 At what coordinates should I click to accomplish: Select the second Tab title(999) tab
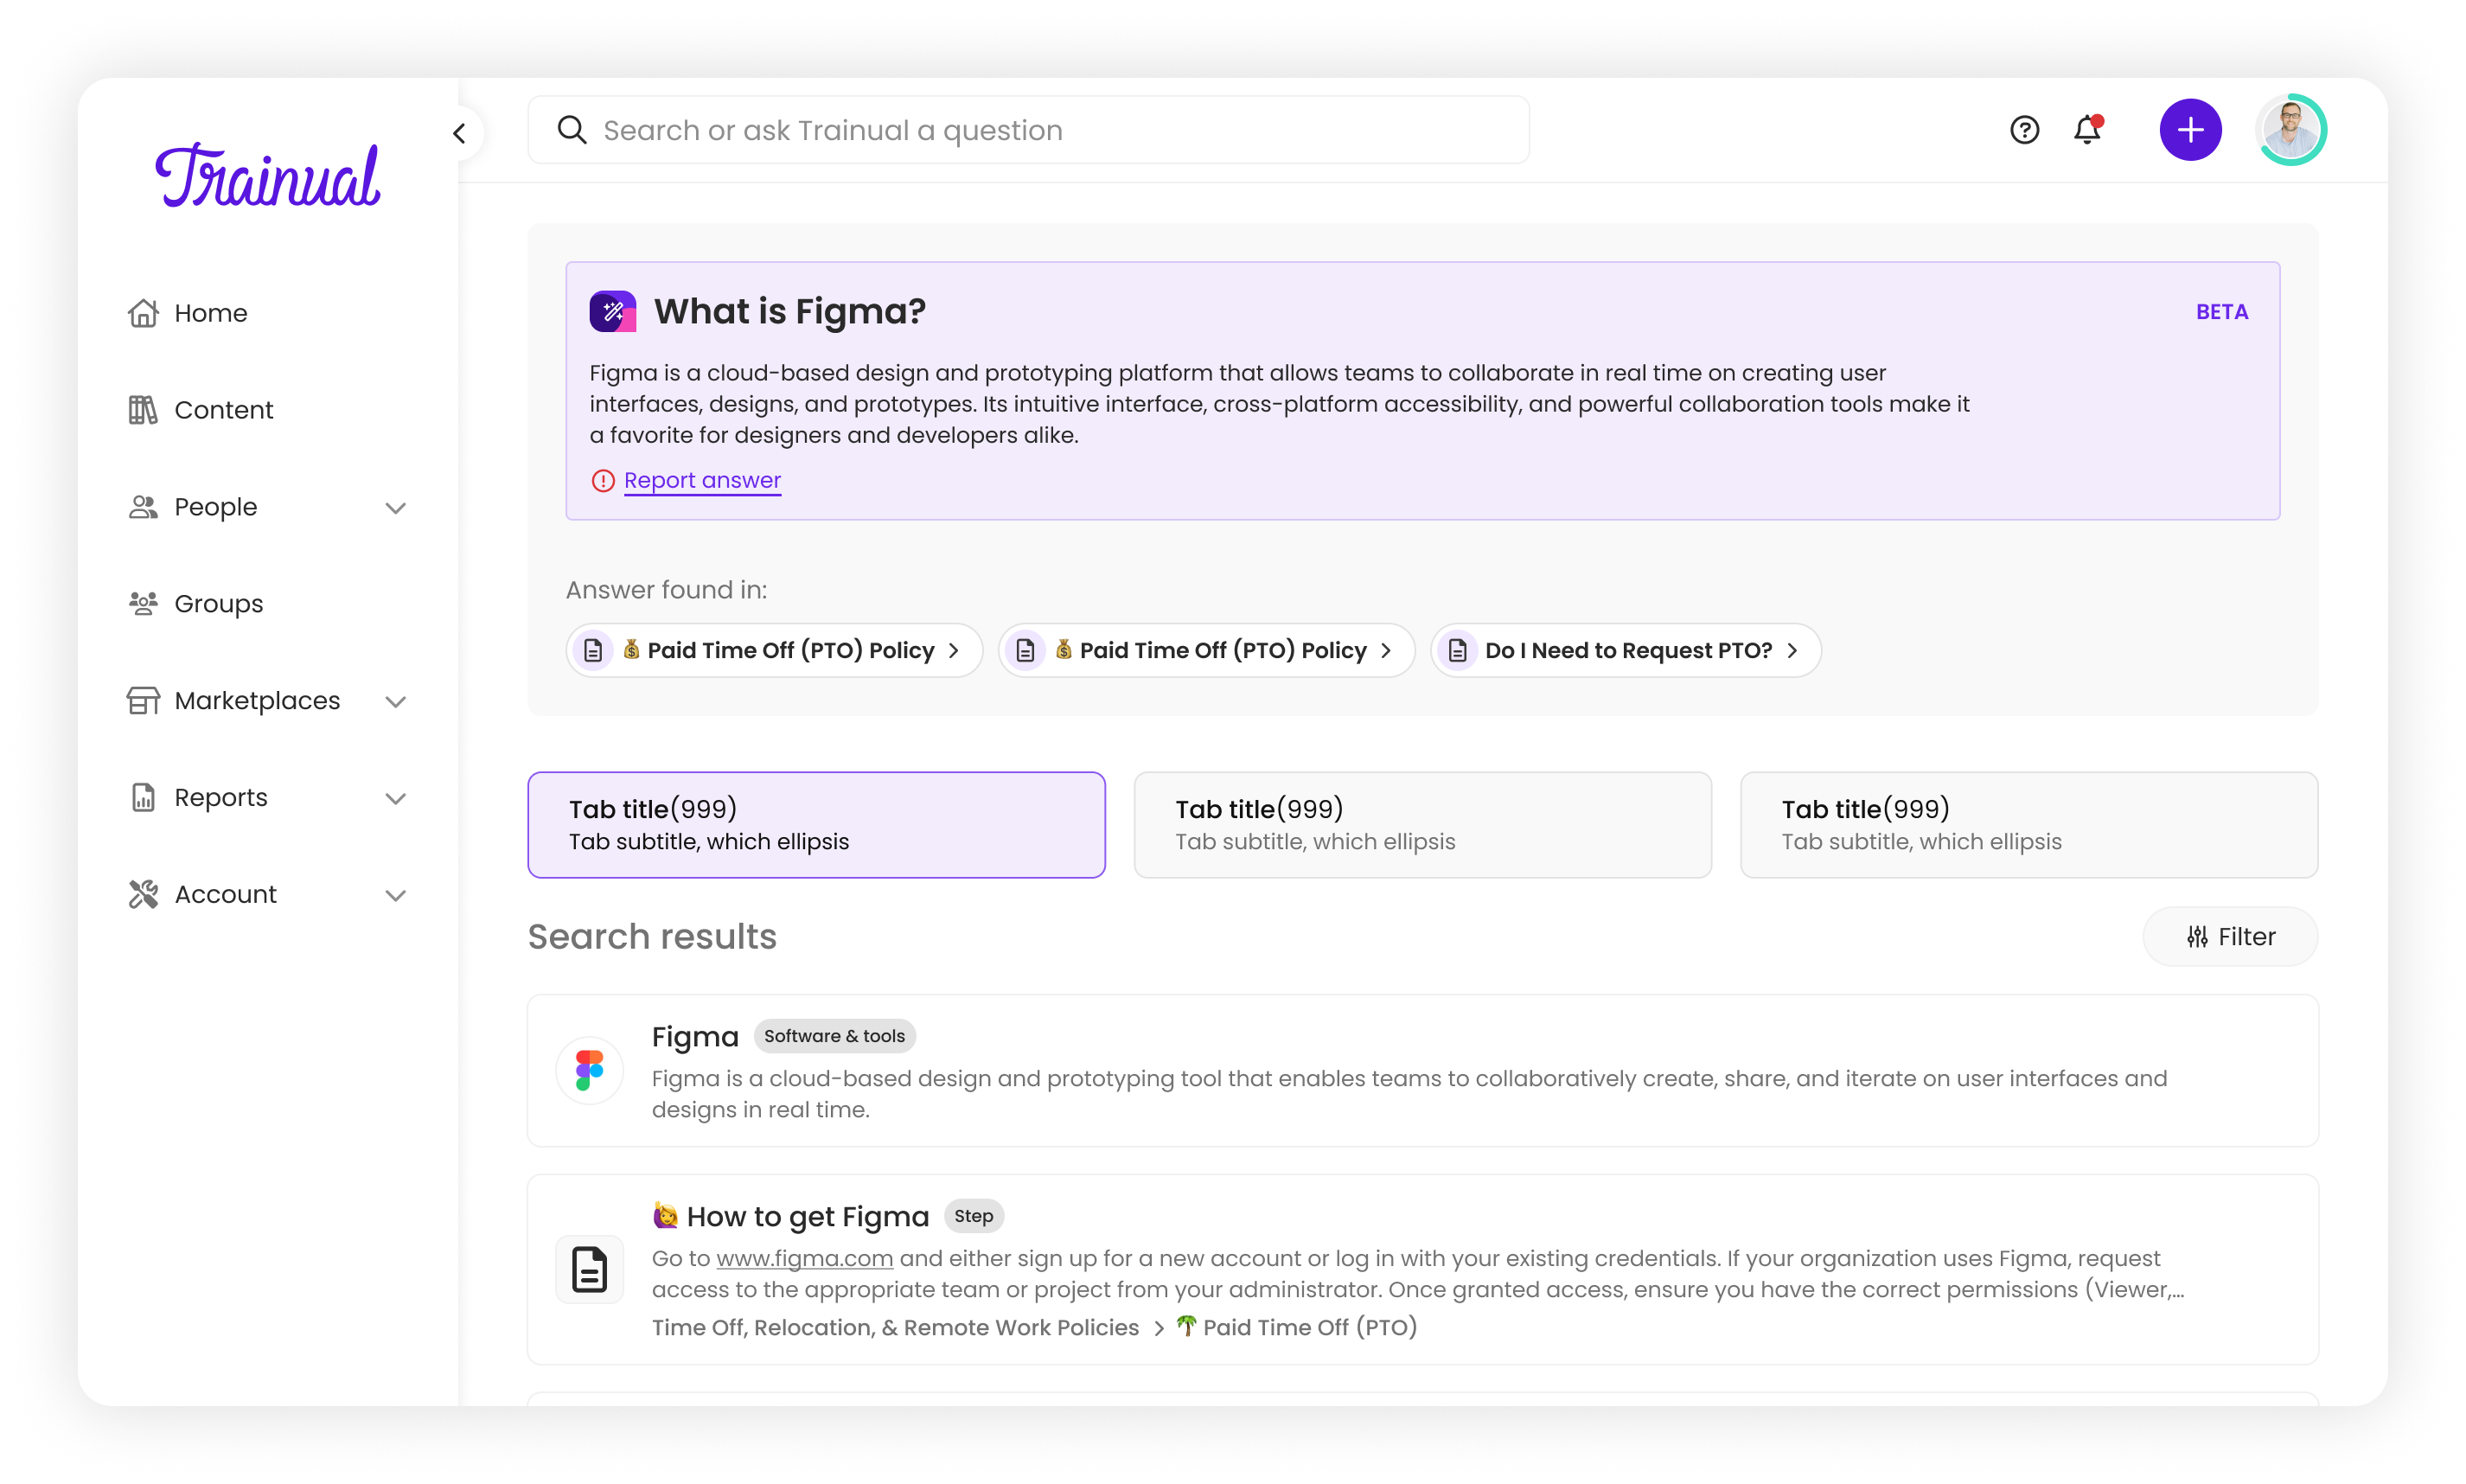pyautogui.click(x=1421, y=825)
